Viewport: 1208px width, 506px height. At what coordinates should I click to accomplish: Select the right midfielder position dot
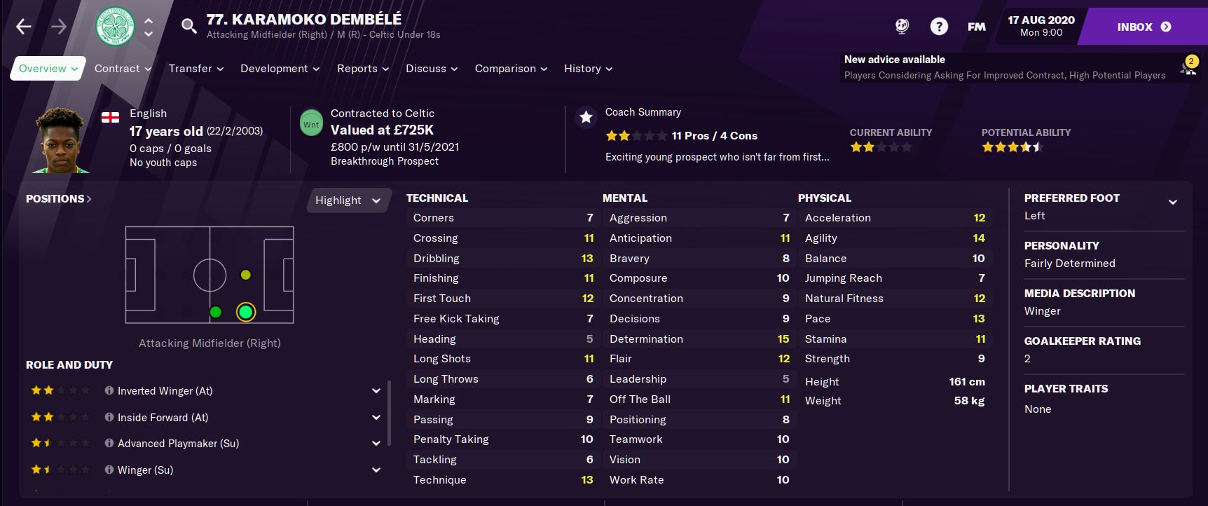coord(216,312)
